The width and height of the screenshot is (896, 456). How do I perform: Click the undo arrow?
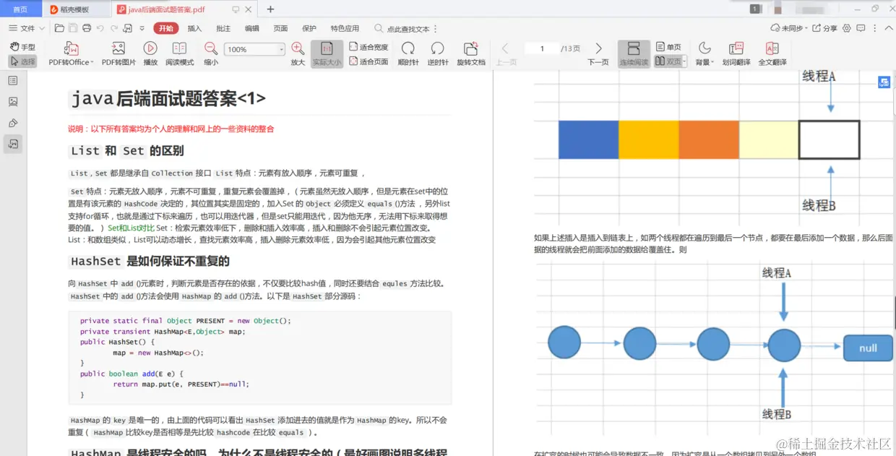[x=100, y=28]
